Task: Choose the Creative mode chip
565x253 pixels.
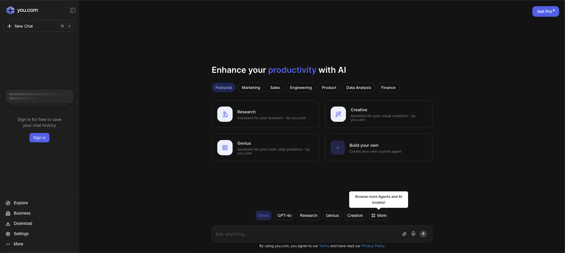Action: 355,215
